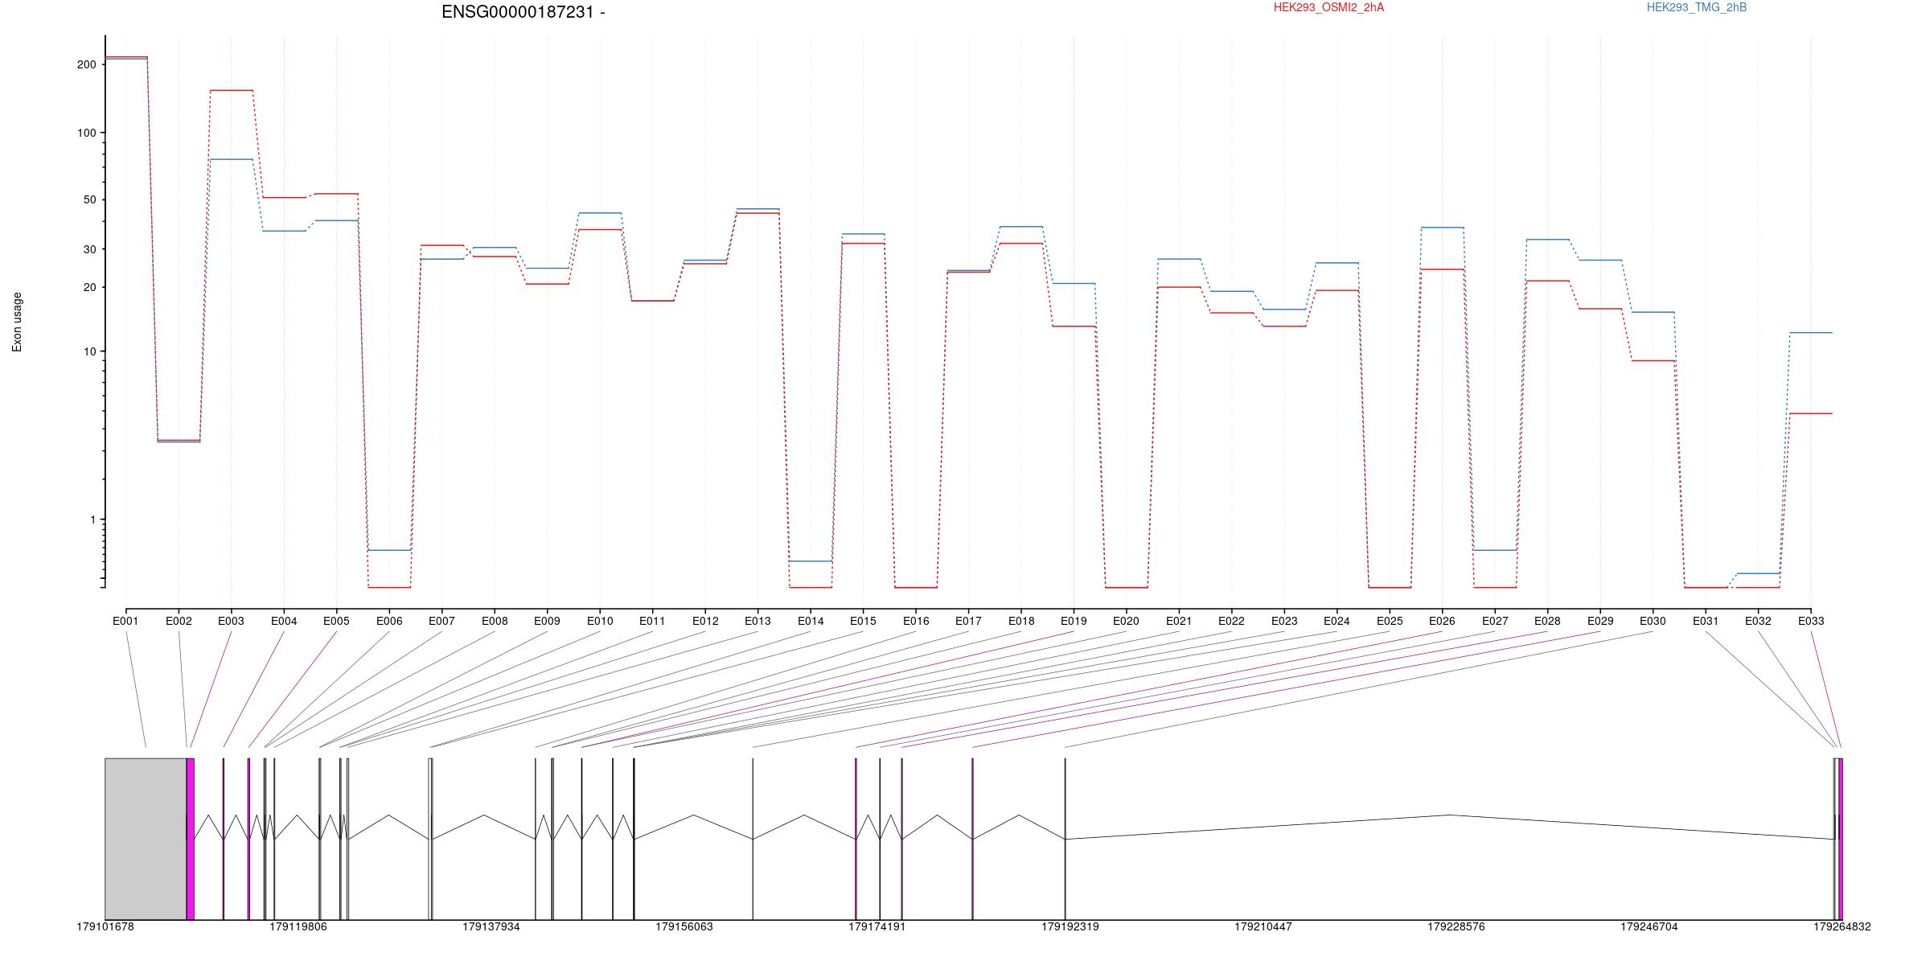1930x965 pixels.
Task: Click exon label E004
Action: (x=284, y=621)
